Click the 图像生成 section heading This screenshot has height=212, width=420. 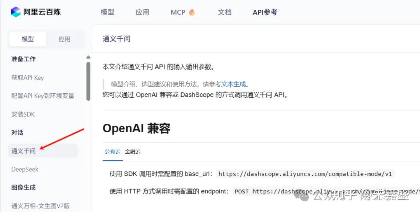tap(23, 187)
